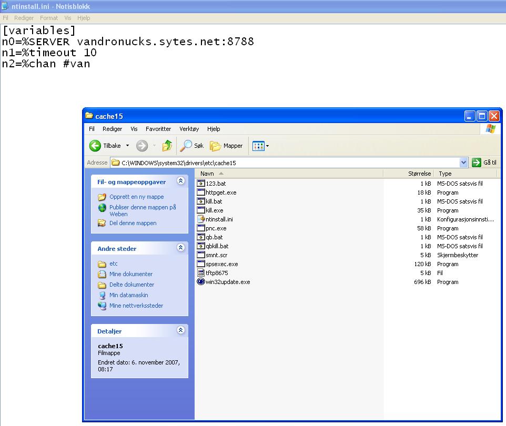506x426 pixels.
Task: Select the 123.bat file icon
Action: [x=201, y=184]
